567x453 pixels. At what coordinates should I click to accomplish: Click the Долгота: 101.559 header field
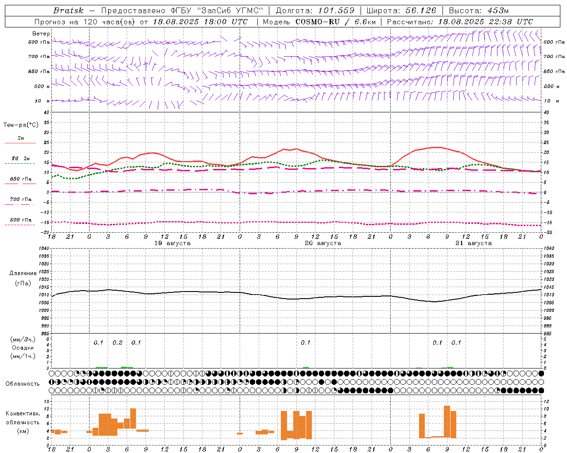click(315, 11)
